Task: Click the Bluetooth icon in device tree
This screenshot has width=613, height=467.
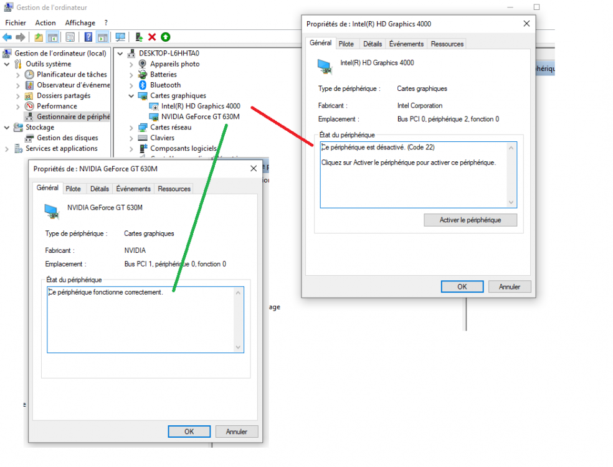Action: [x=143, y=85]
